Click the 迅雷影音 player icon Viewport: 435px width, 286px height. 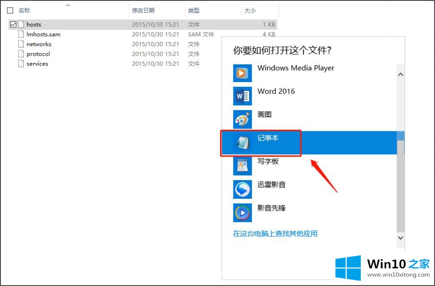243,190
